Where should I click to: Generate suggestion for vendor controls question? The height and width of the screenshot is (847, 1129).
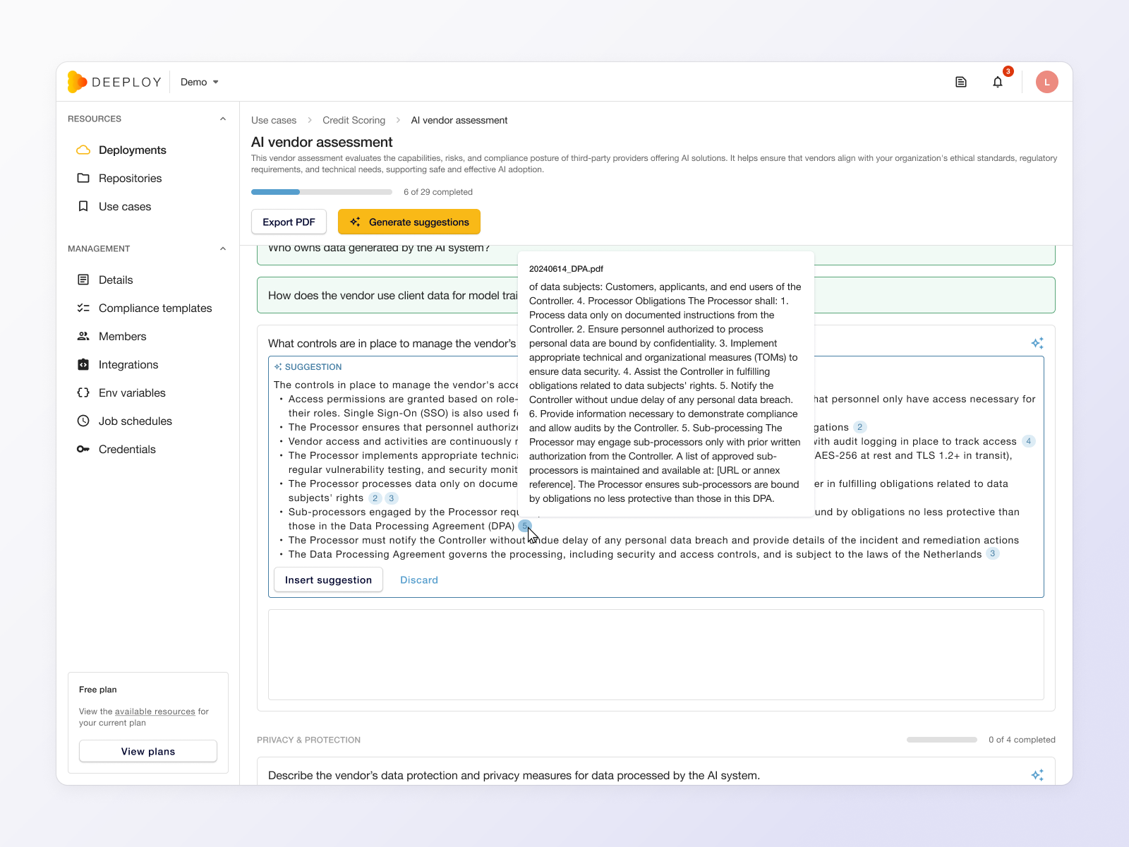coord(1037,343)
